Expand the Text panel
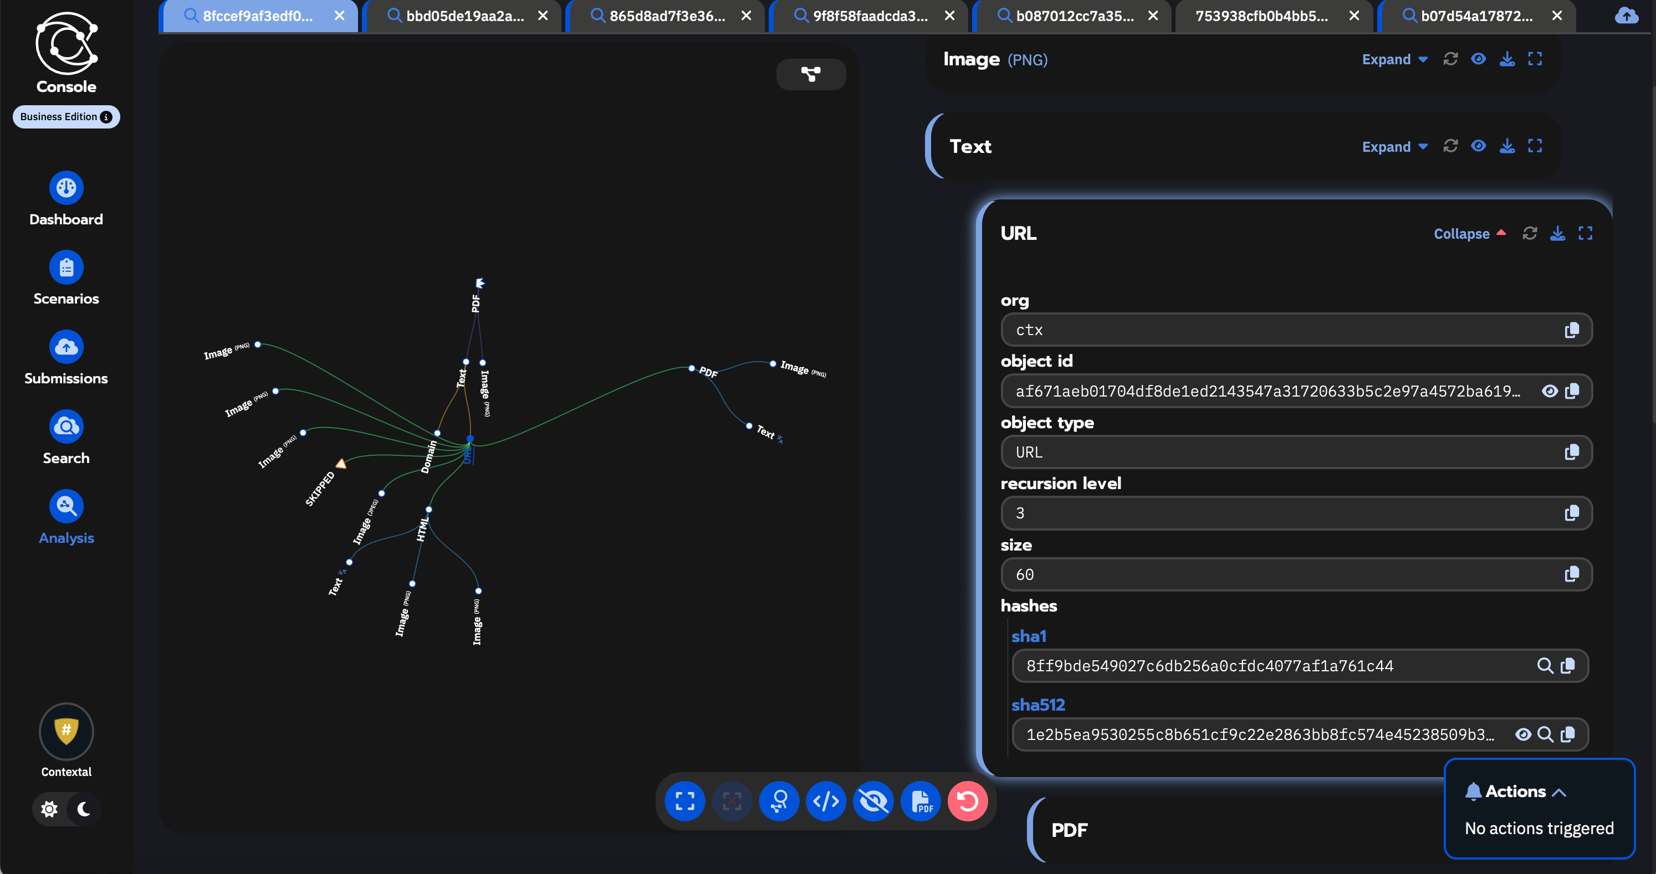Viewport: 1656px width, 874px height. pyautogui.click(x=1393, y=147)
